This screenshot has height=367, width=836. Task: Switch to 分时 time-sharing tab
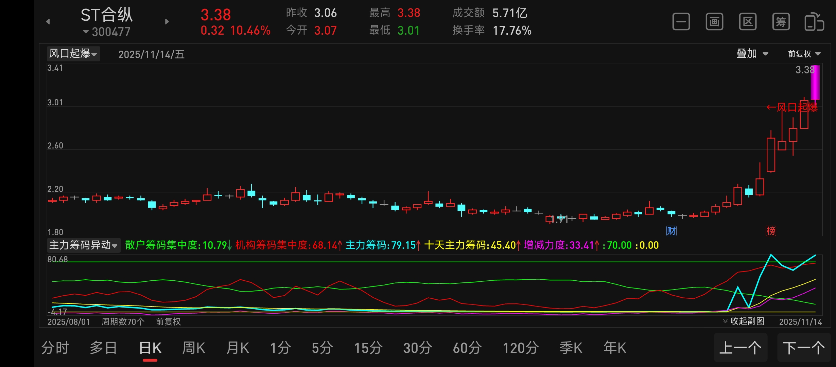55,348
